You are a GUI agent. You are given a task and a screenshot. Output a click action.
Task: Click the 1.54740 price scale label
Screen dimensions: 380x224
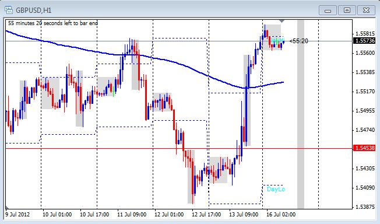(x=365, y=130)
